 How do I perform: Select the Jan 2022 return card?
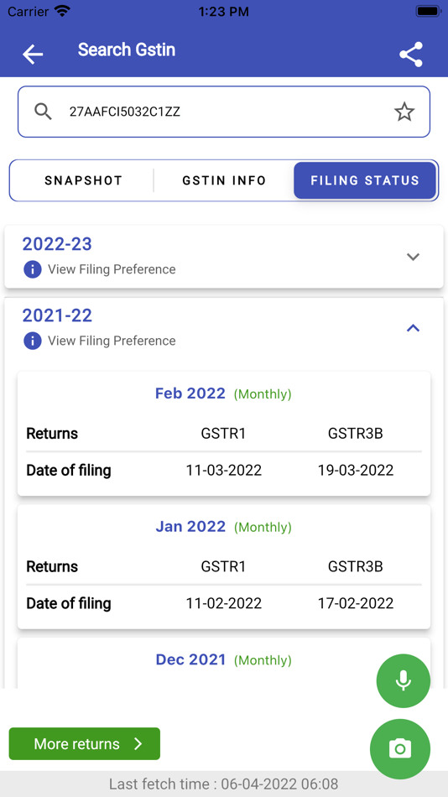click(224, 567)
